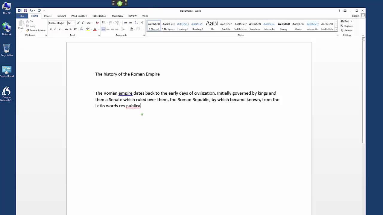
Task: Apply strikethrough abc formatting
Action: (x=66, y=29)
